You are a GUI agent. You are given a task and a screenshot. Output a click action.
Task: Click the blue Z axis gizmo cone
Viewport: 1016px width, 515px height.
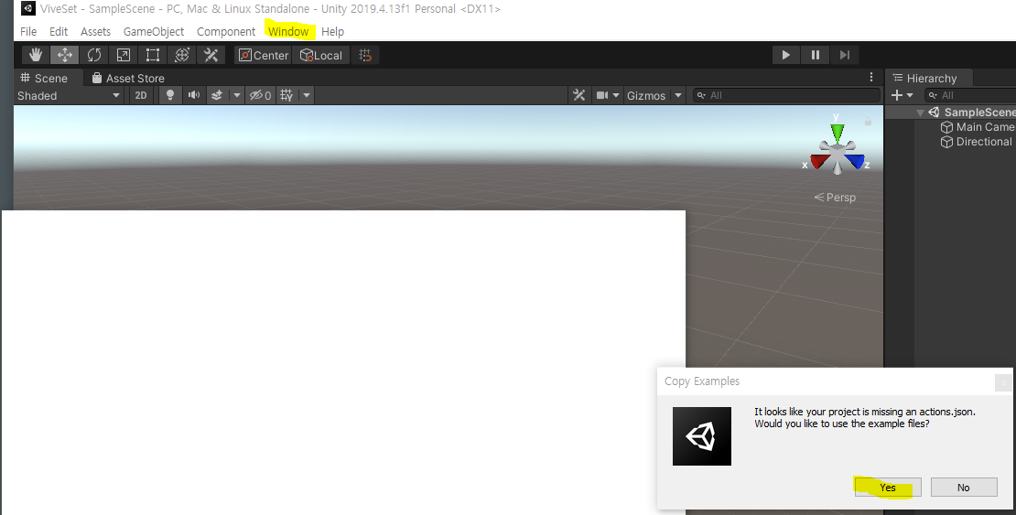coord(855,161)
